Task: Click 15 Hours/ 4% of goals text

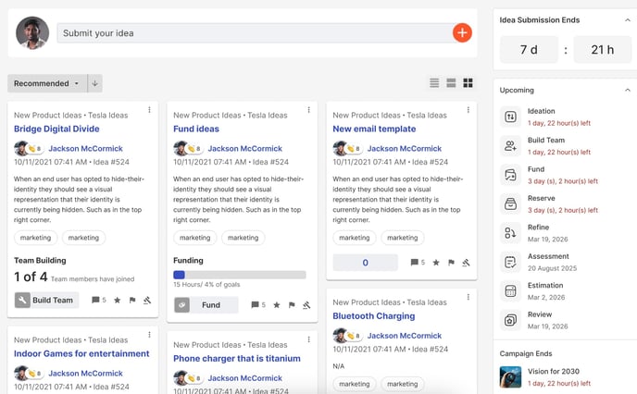Action: point(206,285)
